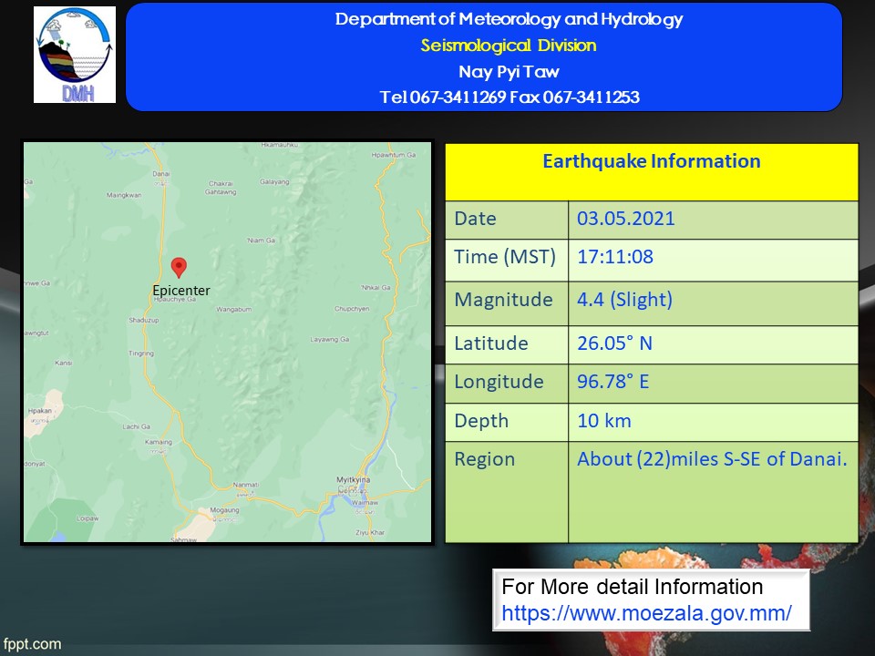
Task: Click the red epicenter pin on map
Action: click(180, 267)
